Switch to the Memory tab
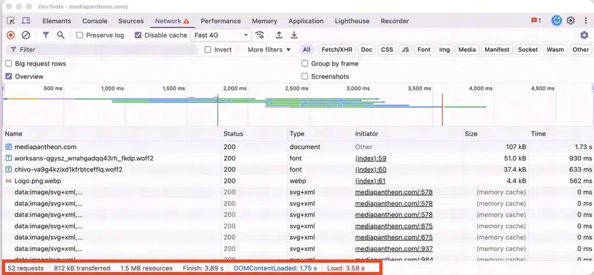 265,21
